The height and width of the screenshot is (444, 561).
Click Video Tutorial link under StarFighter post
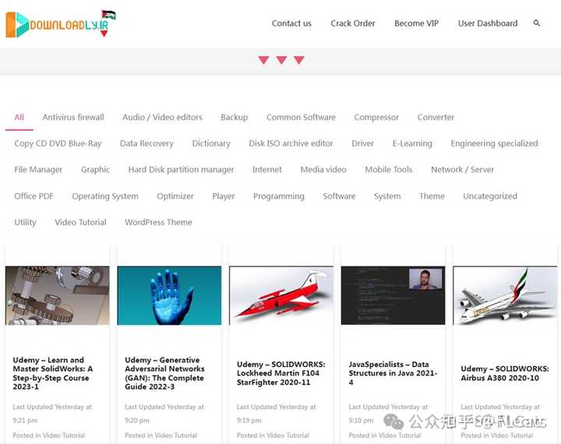click(288, 435)
